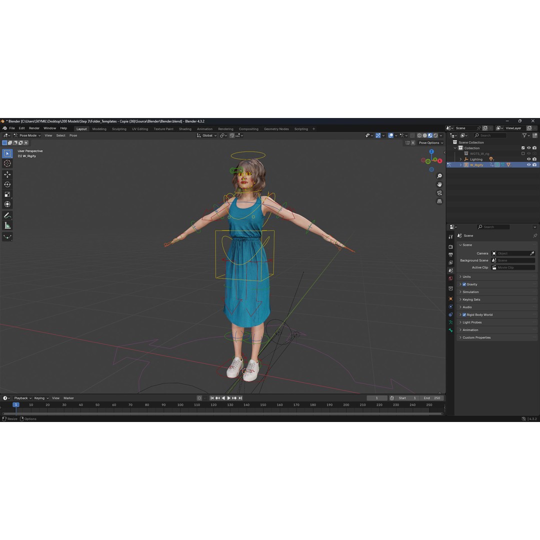Click the current frame number field
This screenshot has width=540, height=540.
tap(377, 398)
